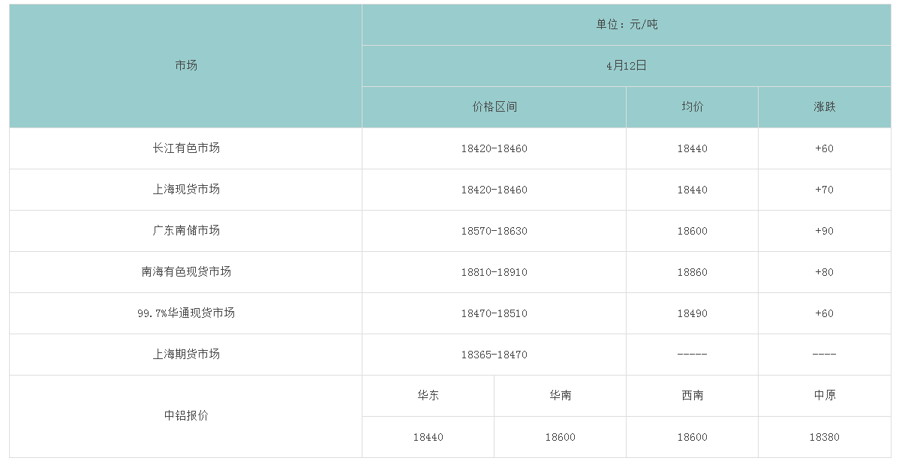The height and width of the screenshot is (461, 899).
Task: Click the 广东南储市场 market name
Action: point(186,231)
